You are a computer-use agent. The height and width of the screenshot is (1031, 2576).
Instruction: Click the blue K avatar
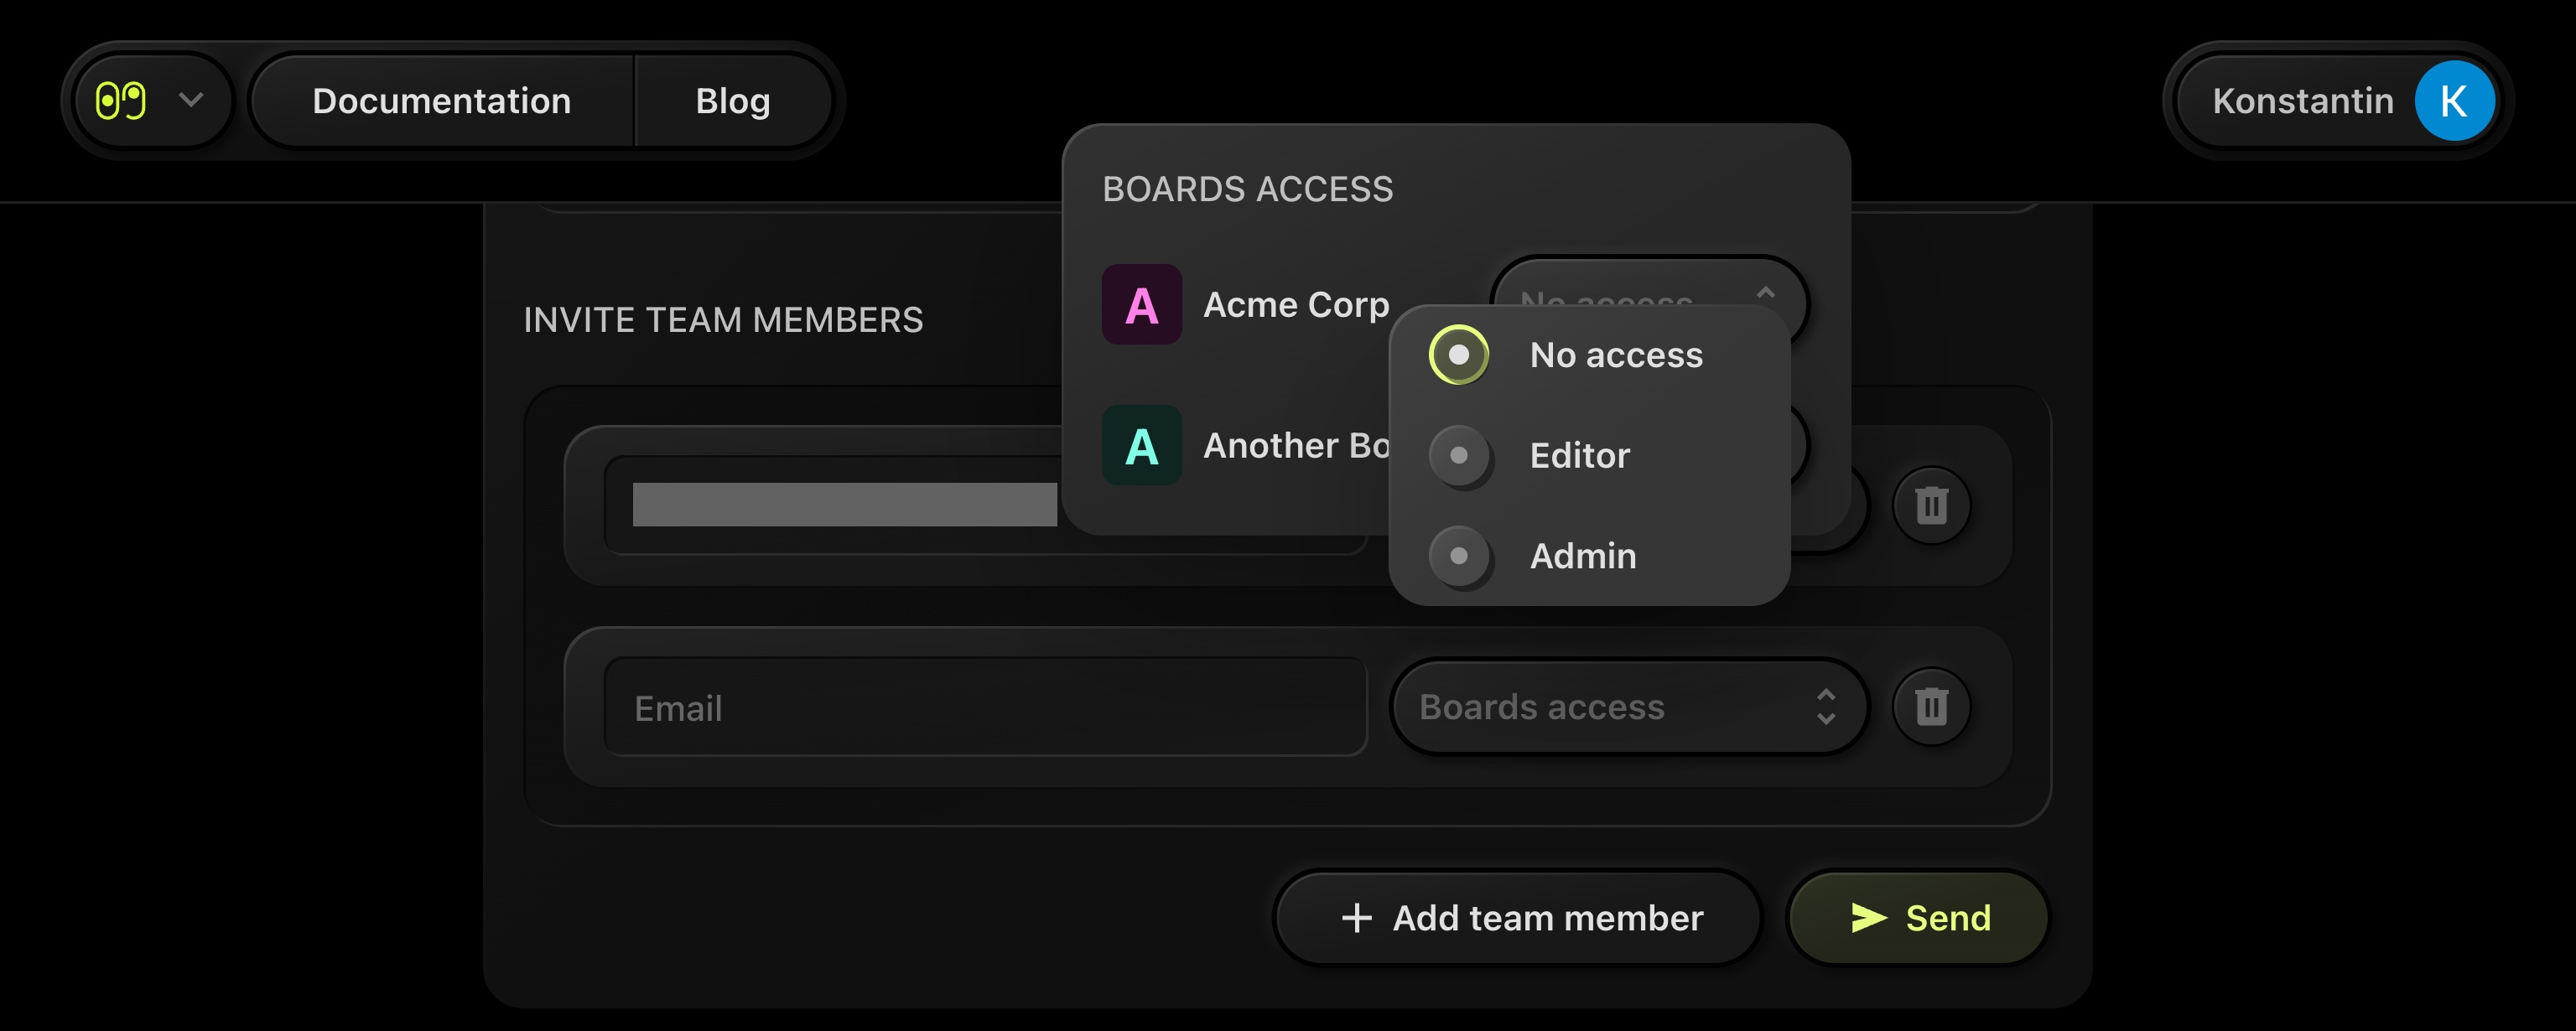[x=2453, y=101]
